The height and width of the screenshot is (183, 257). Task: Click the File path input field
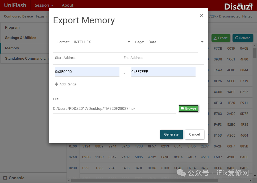114,108
